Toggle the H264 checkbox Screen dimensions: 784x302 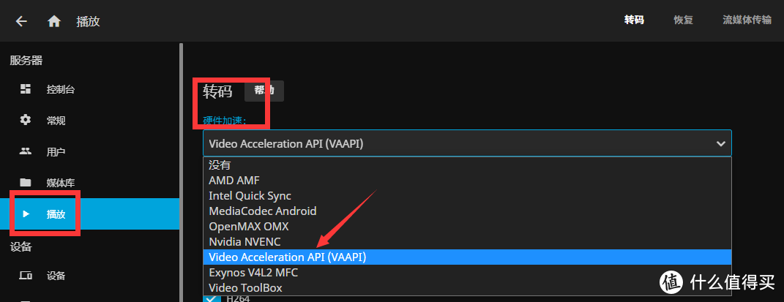[212, 298]
